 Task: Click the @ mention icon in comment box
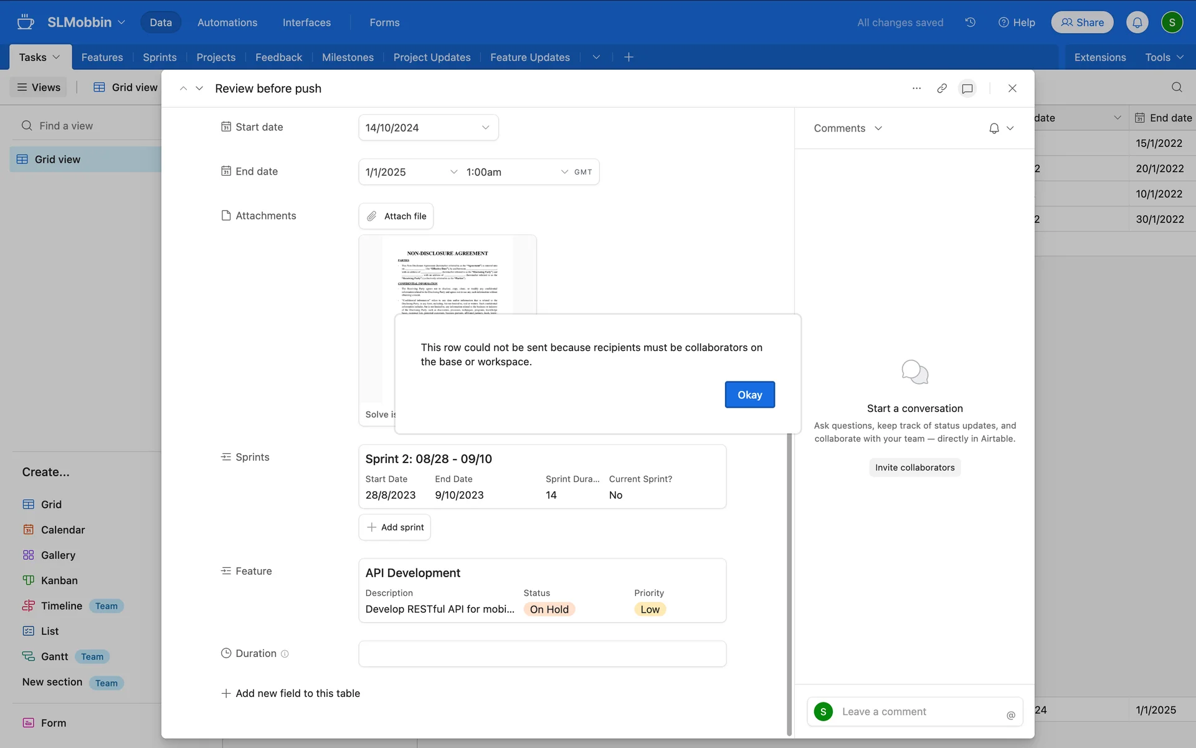[1010, 715]
